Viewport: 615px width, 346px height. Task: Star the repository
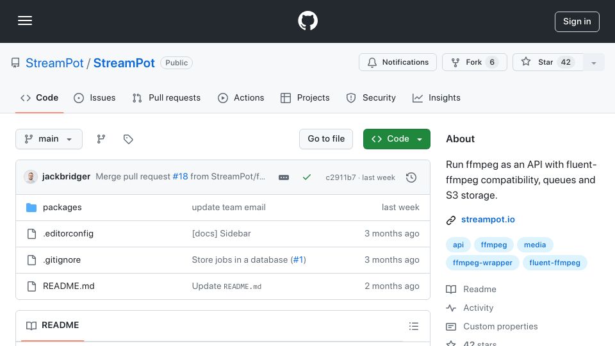(548, 62)
